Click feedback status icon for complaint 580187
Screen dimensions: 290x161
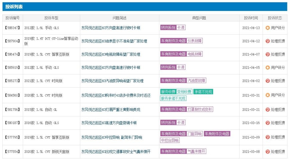(x=267, y=123)
